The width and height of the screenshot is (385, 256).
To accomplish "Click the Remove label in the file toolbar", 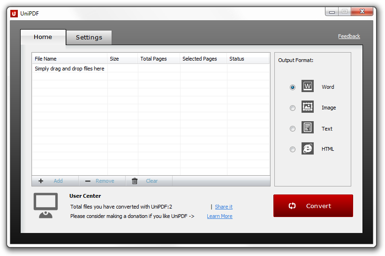I will coord(105,181).
